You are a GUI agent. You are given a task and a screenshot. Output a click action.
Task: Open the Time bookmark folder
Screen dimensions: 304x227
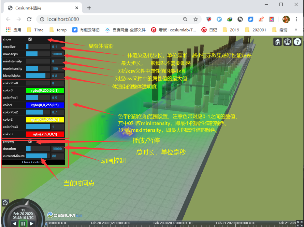(x=35, y=30)
